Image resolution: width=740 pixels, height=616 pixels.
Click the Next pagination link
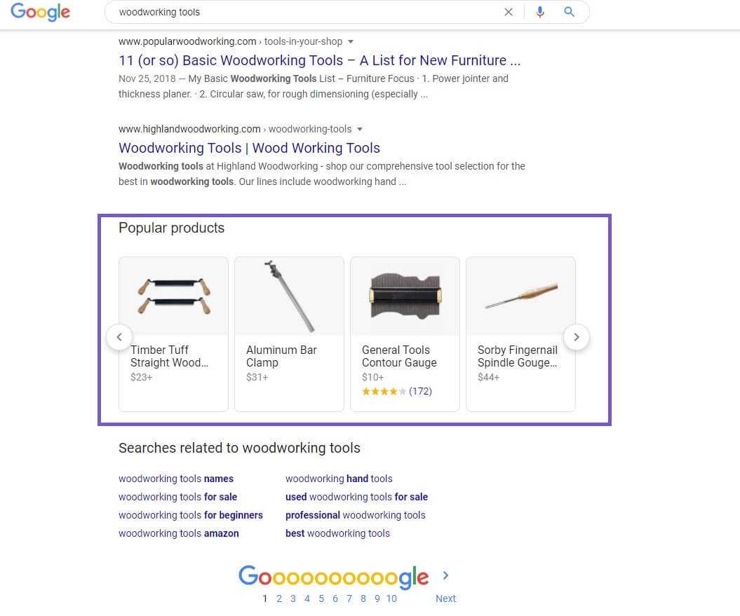[x=445, y=598]
